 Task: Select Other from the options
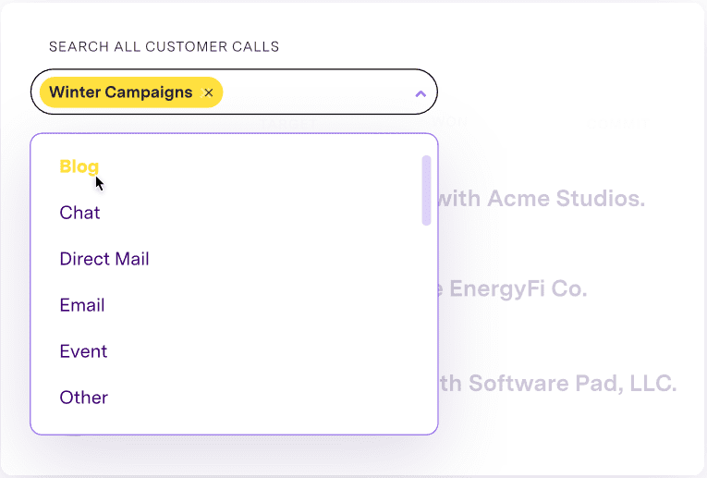[x=84, y=398]
